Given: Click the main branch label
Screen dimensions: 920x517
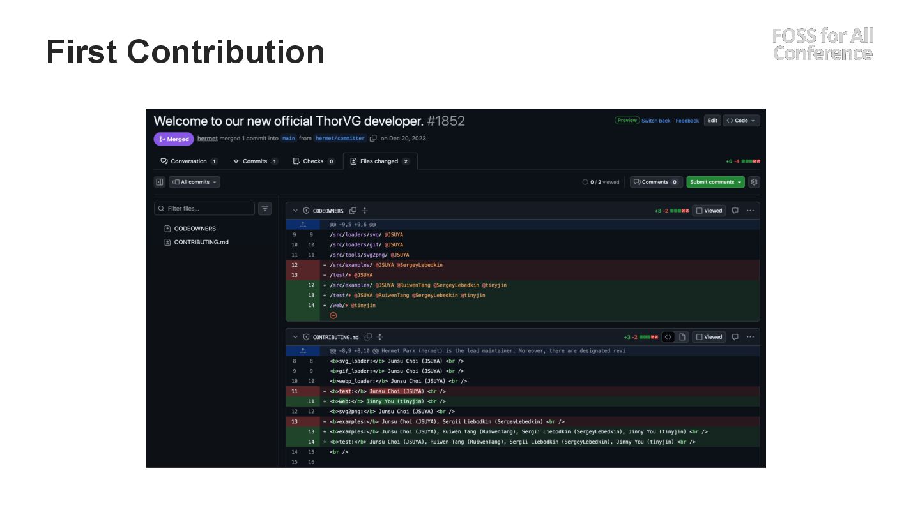Looking at the screenshot, I should 289,139.
